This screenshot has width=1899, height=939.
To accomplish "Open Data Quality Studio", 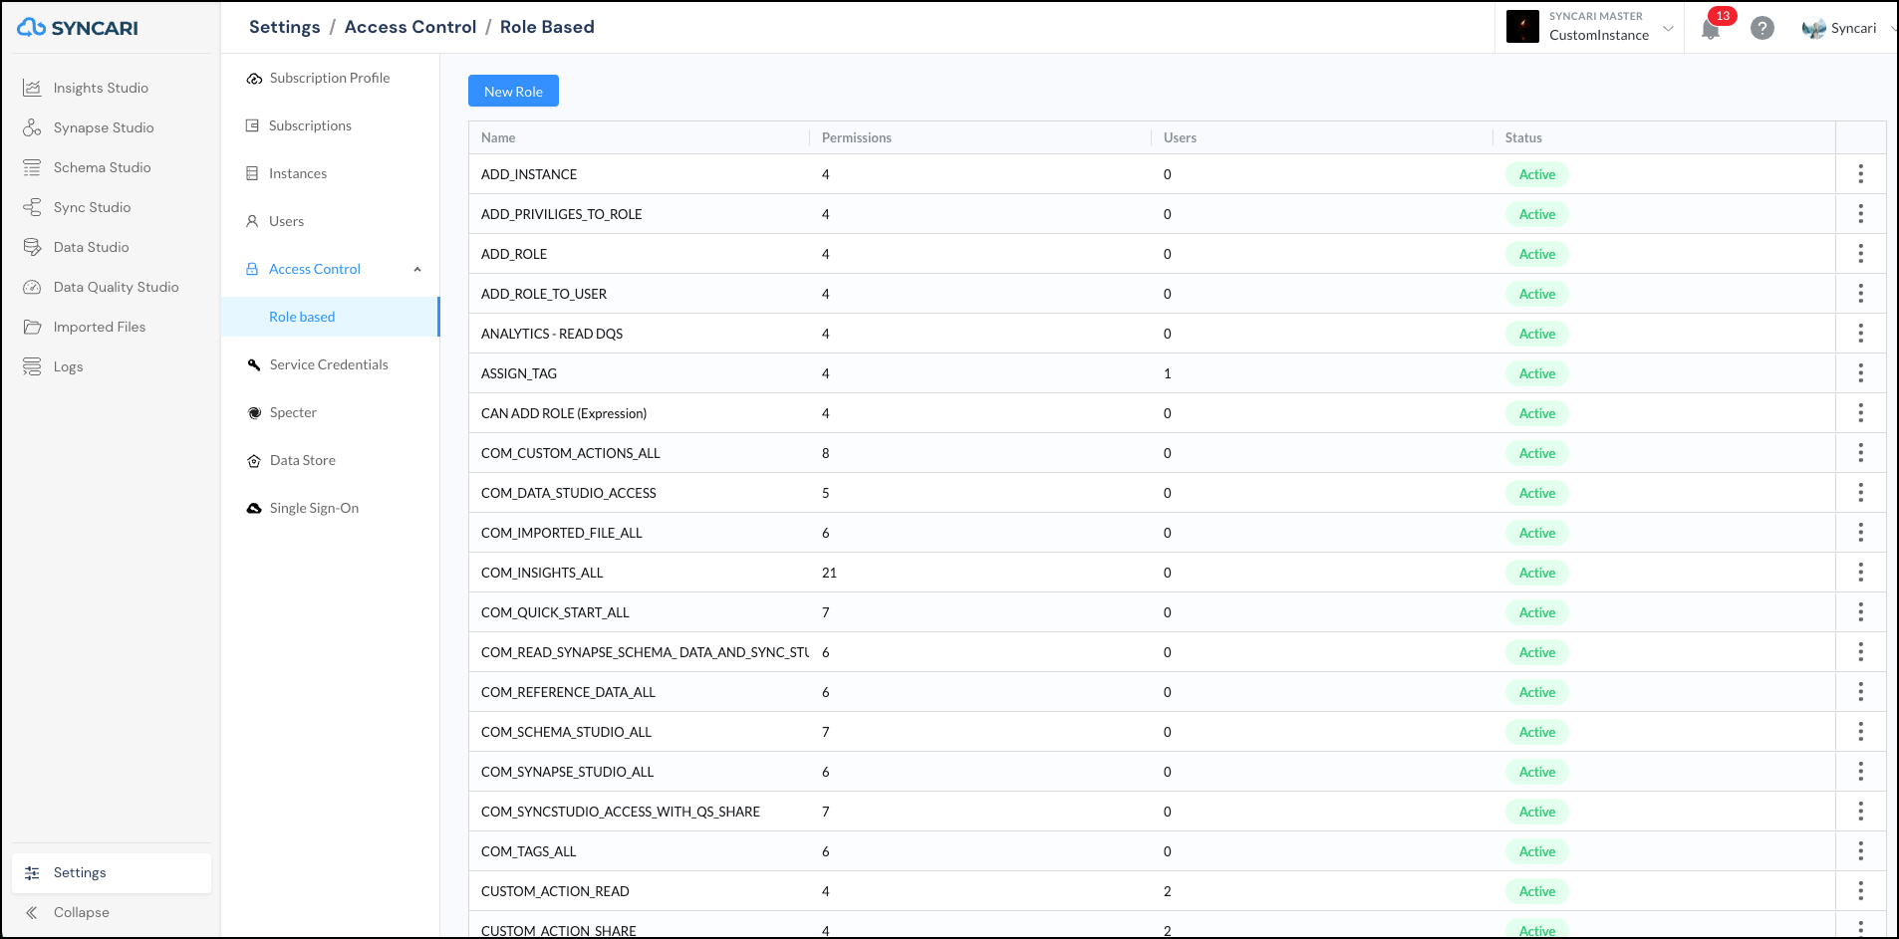I will [116, 286].
